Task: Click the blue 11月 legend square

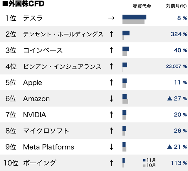Action: pos(144,160)
